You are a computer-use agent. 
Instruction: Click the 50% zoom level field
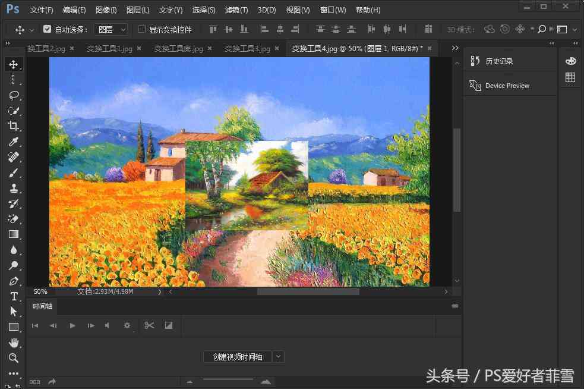click(x=40, y=291)
